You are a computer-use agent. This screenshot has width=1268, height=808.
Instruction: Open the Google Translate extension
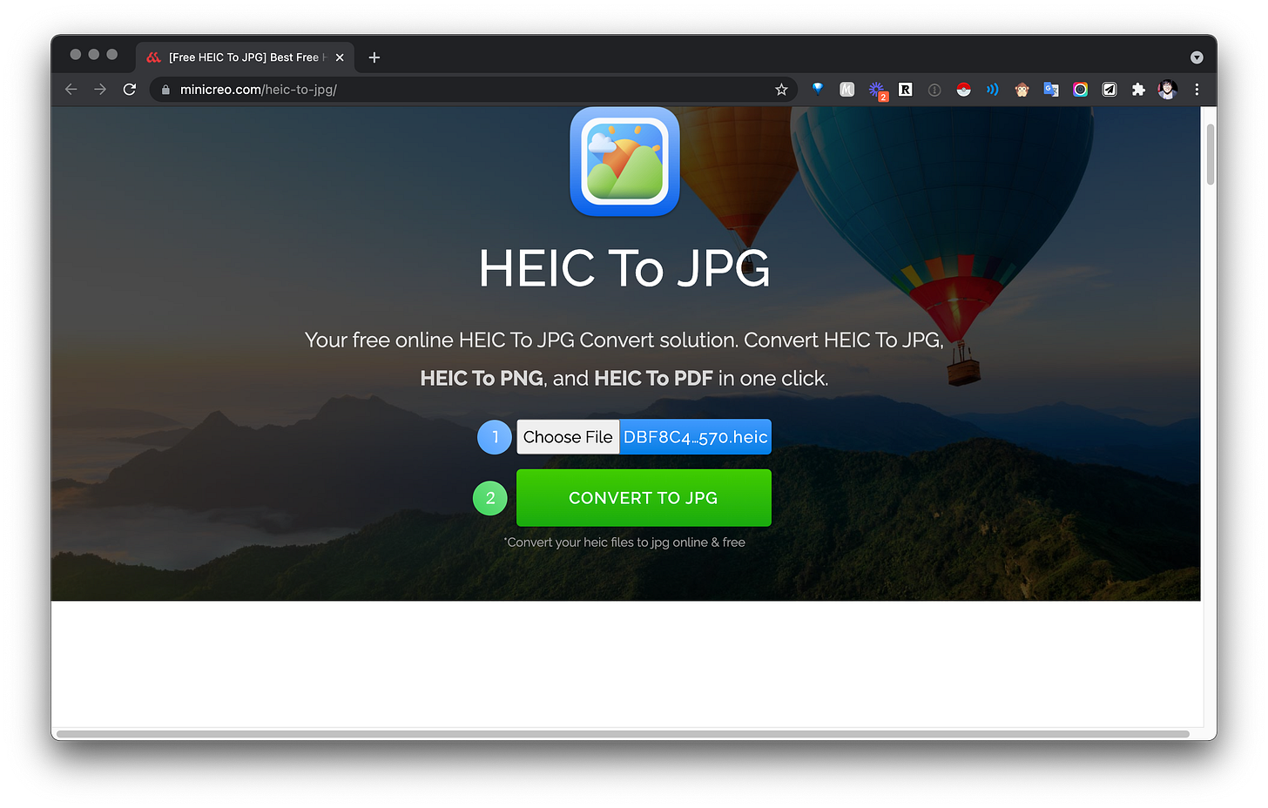(x=1051, y=90)
